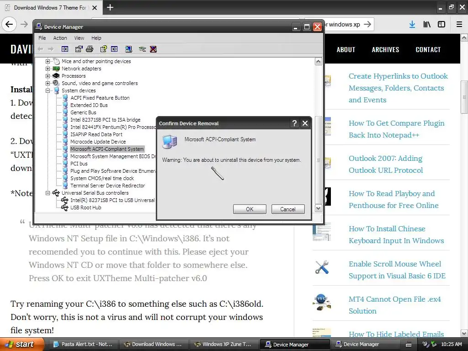Click browser back button
Image resolution: width=468 pixels, height=351 pixels.
pyautogui.click(x=9, y=24)
